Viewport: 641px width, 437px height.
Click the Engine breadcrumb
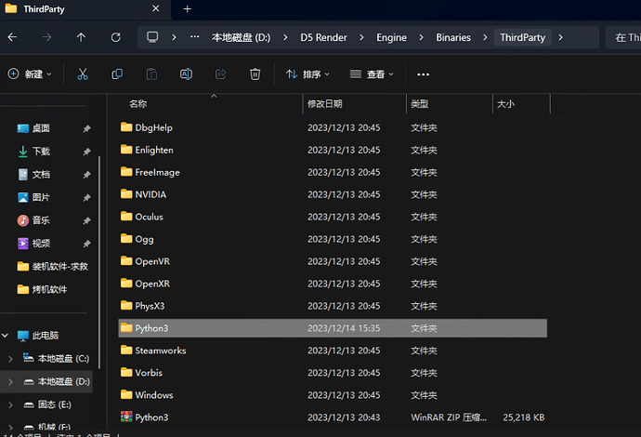point(391,37)
